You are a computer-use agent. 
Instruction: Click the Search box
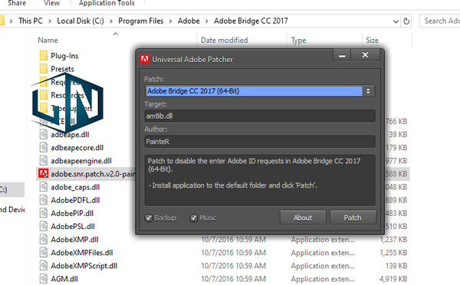pyautogui.click(x=439, y=21)
